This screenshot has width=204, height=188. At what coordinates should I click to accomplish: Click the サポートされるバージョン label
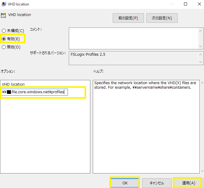coord(48,53)
